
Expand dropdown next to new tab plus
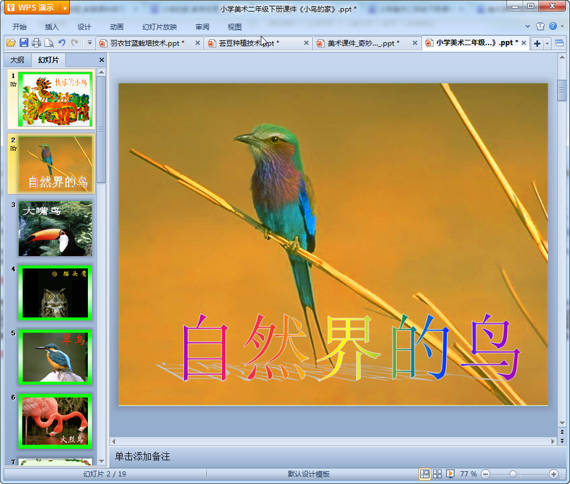tap(547, 43)
